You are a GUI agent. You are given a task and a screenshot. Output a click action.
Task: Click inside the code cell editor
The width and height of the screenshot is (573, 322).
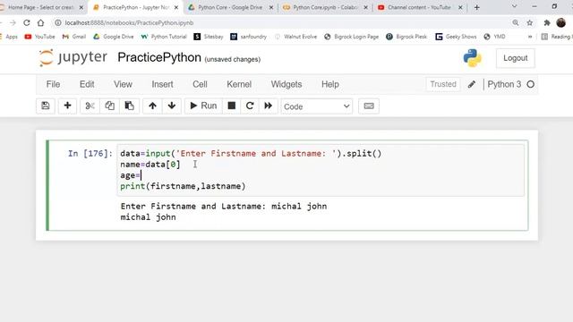point(321,170)
